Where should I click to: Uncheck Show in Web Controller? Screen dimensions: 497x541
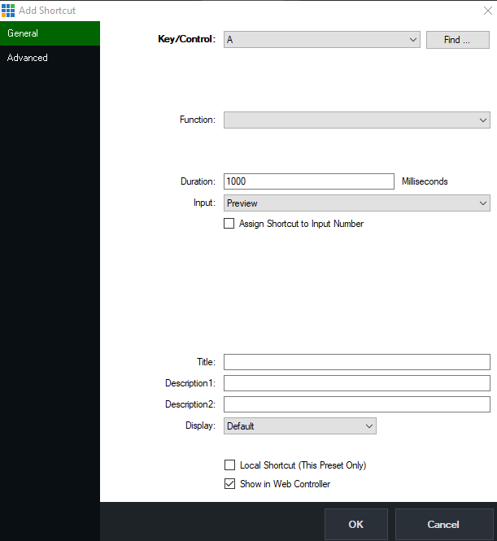(x=229, y=484)
